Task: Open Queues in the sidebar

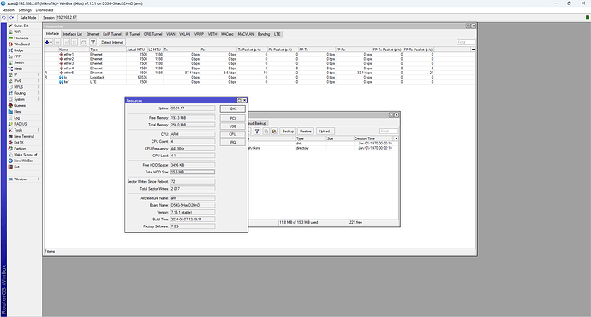Action: [x=20, y=105]
